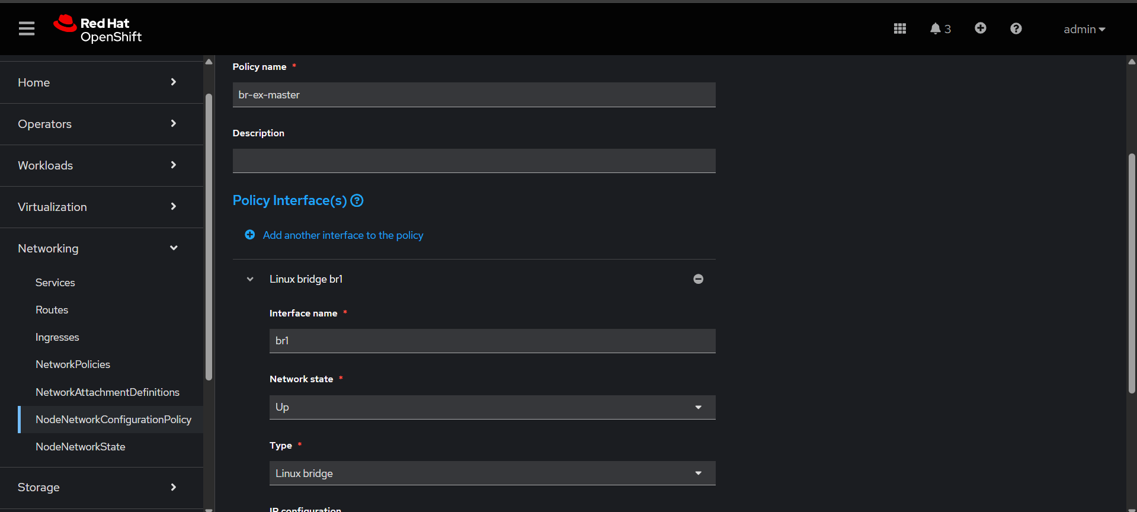
Task: Remove the Linux bridge br1 interface
Action: [x=698, y=279]
